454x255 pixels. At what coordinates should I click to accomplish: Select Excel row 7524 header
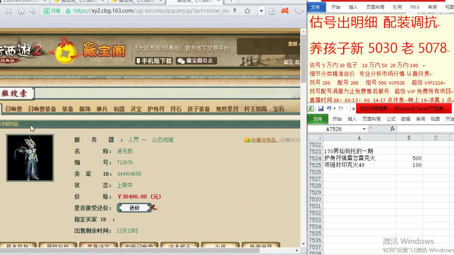click(x=315, y=158)
